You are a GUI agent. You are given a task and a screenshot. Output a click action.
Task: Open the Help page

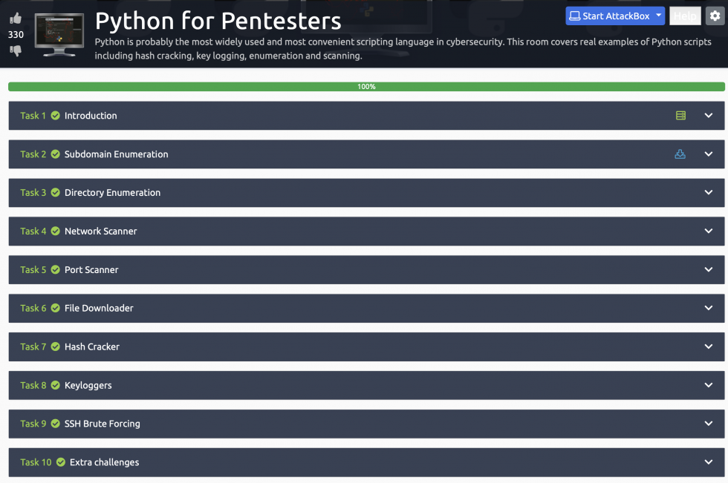pos(685,15)
